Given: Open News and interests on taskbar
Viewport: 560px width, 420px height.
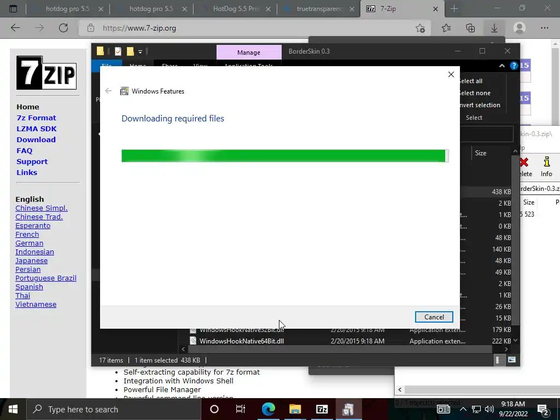Looking at the screenshot, I should click(x=443, y=409).
